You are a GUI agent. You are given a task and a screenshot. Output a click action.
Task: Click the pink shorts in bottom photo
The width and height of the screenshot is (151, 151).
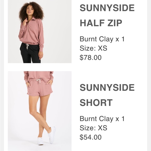coord(40,88)
